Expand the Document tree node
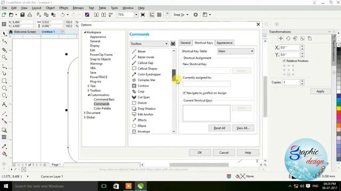Image resolution: width=341 pixels, height=191 pixels. tap(85, 113)
